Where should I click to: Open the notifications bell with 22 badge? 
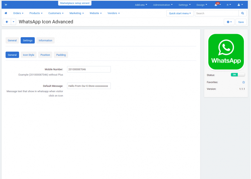point(217,5)
